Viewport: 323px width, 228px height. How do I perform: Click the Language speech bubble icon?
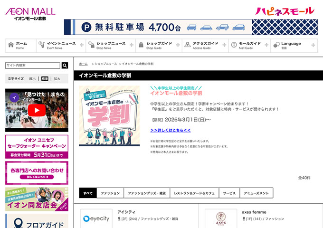(x=275, y=46)
